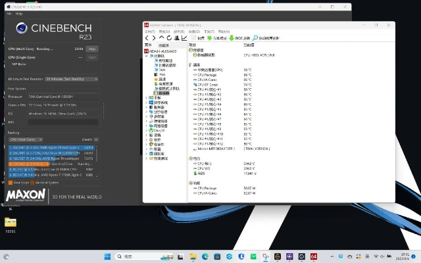Screen dimensions: 421x263
Task: Click the Details button in Ranking section
Action: (x=87, y=139)
